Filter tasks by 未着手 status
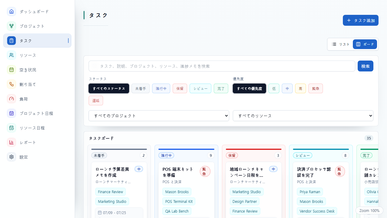 (x=141, y=88)
